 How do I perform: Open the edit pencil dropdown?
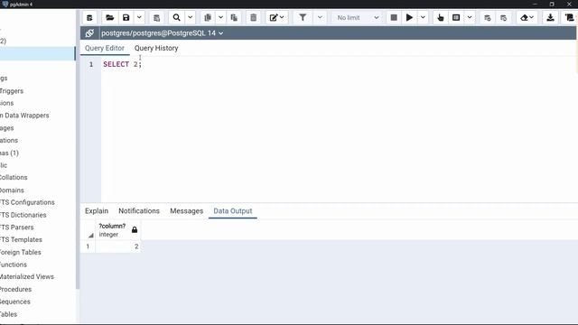click(276, 18)
